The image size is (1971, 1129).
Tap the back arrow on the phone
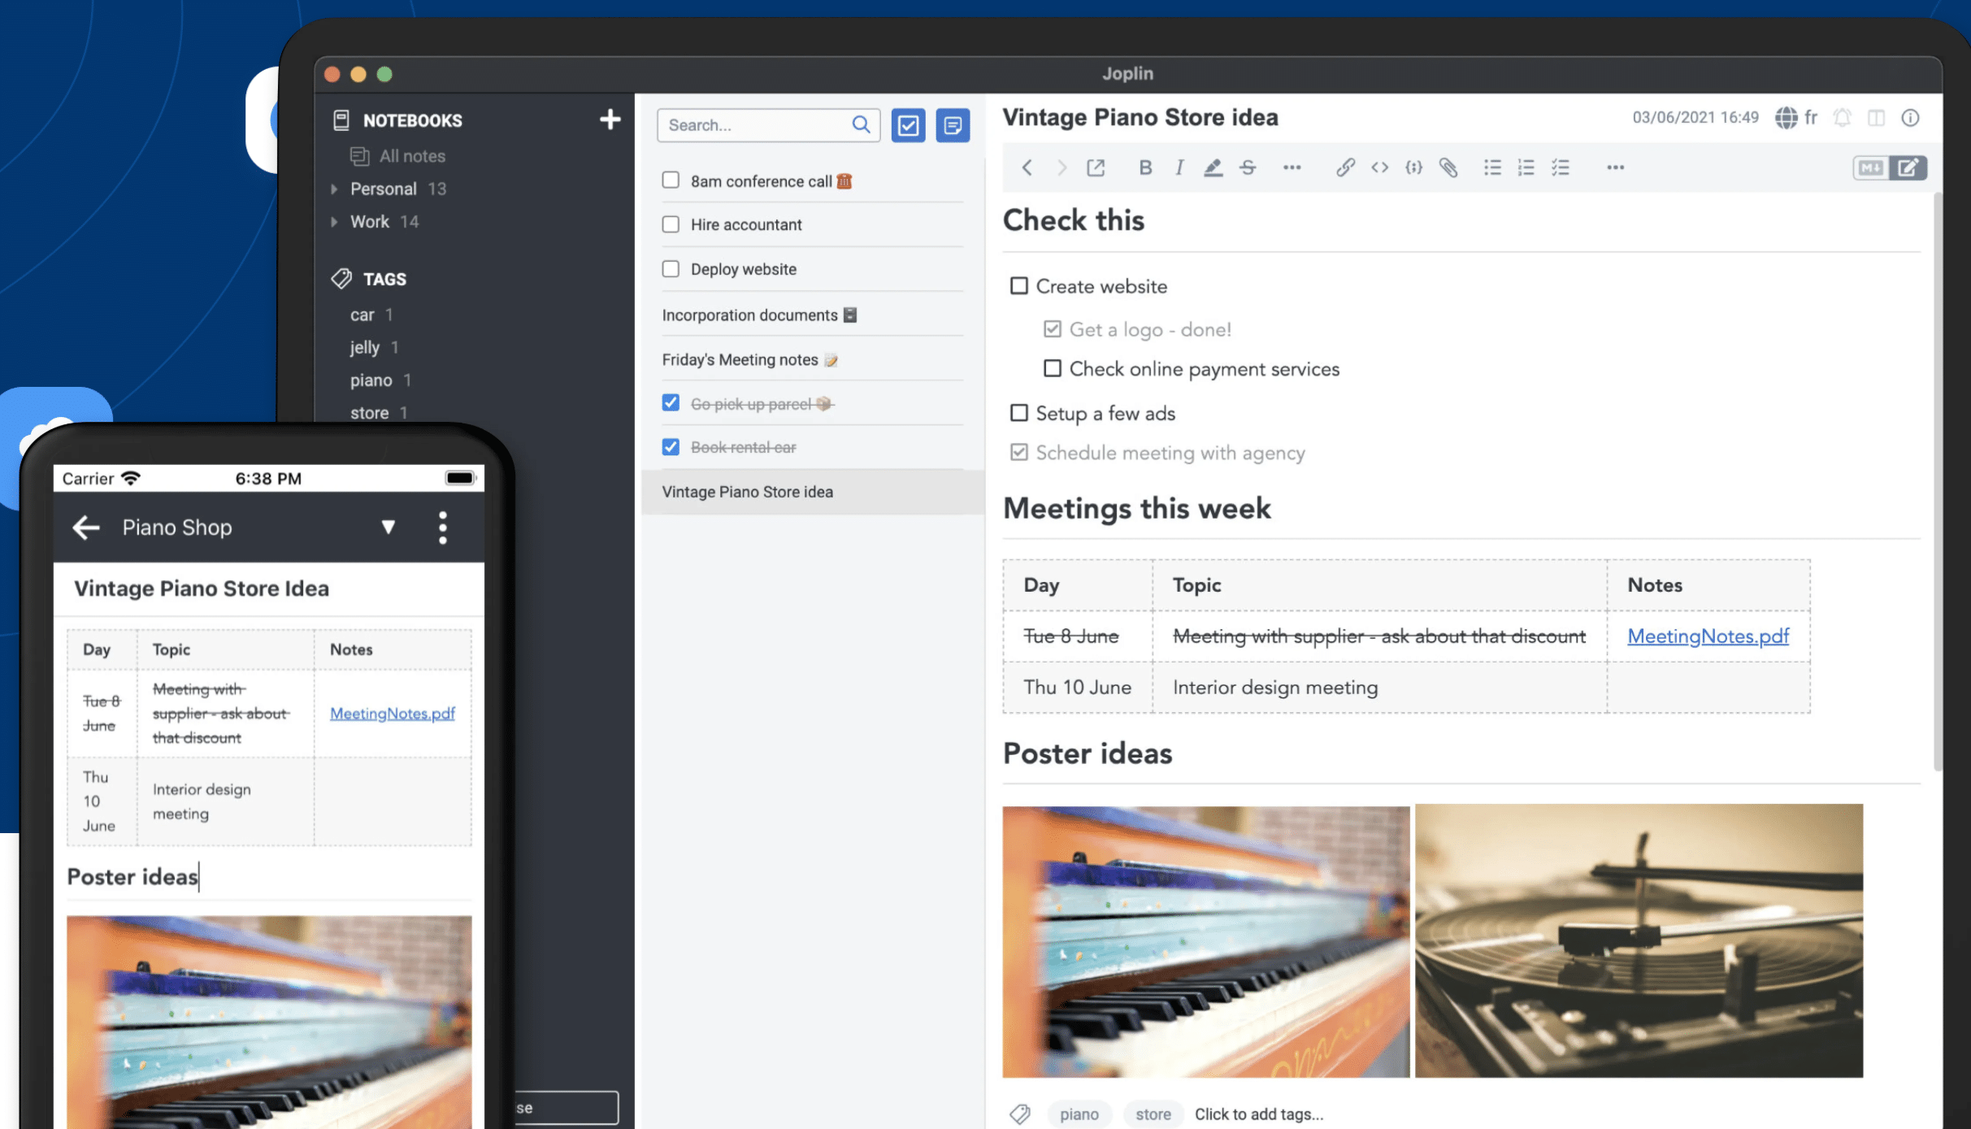[x=86, y=528]
